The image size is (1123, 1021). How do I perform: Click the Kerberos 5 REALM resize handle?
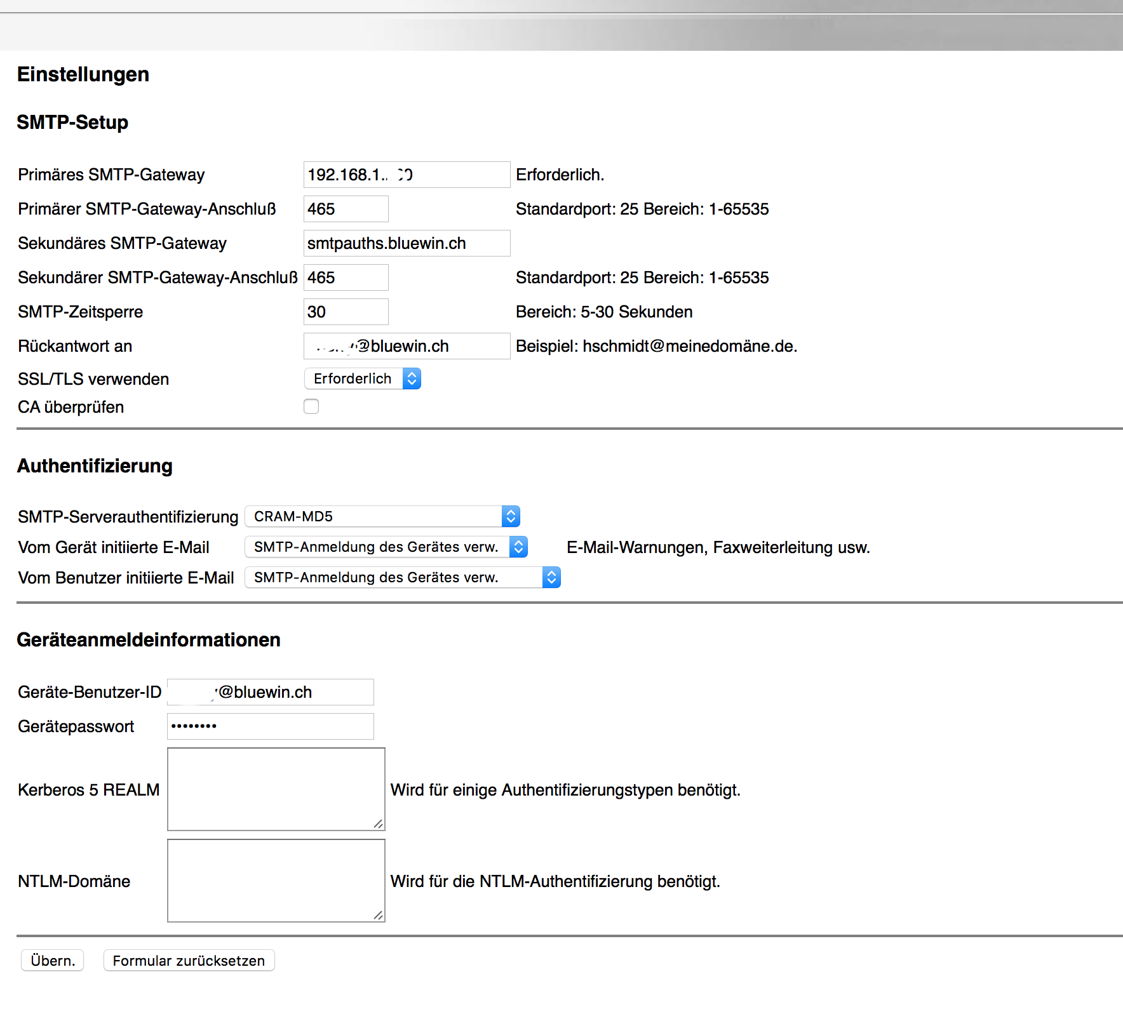click(379, 824)
